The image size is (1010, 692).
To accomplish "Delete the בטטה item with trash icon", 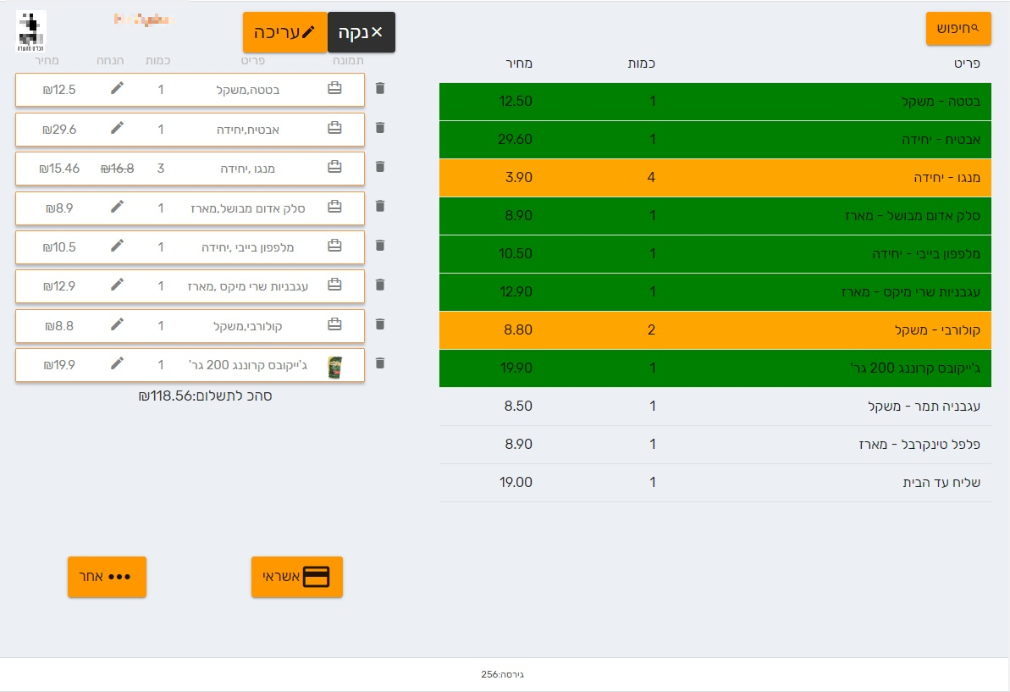I will pyautogui.click(x=380, y=88).
